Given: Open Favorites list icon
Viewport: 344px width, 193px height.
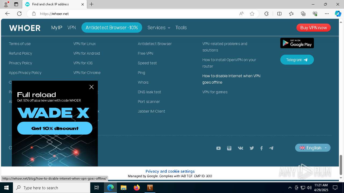Looking at the screenshot, I should click(291, 14).
